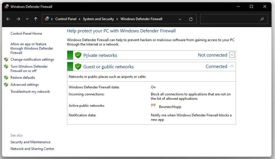Click shield icon beside Change notification settings
This screenshot has height=159, width=275.
pos(6,60)
